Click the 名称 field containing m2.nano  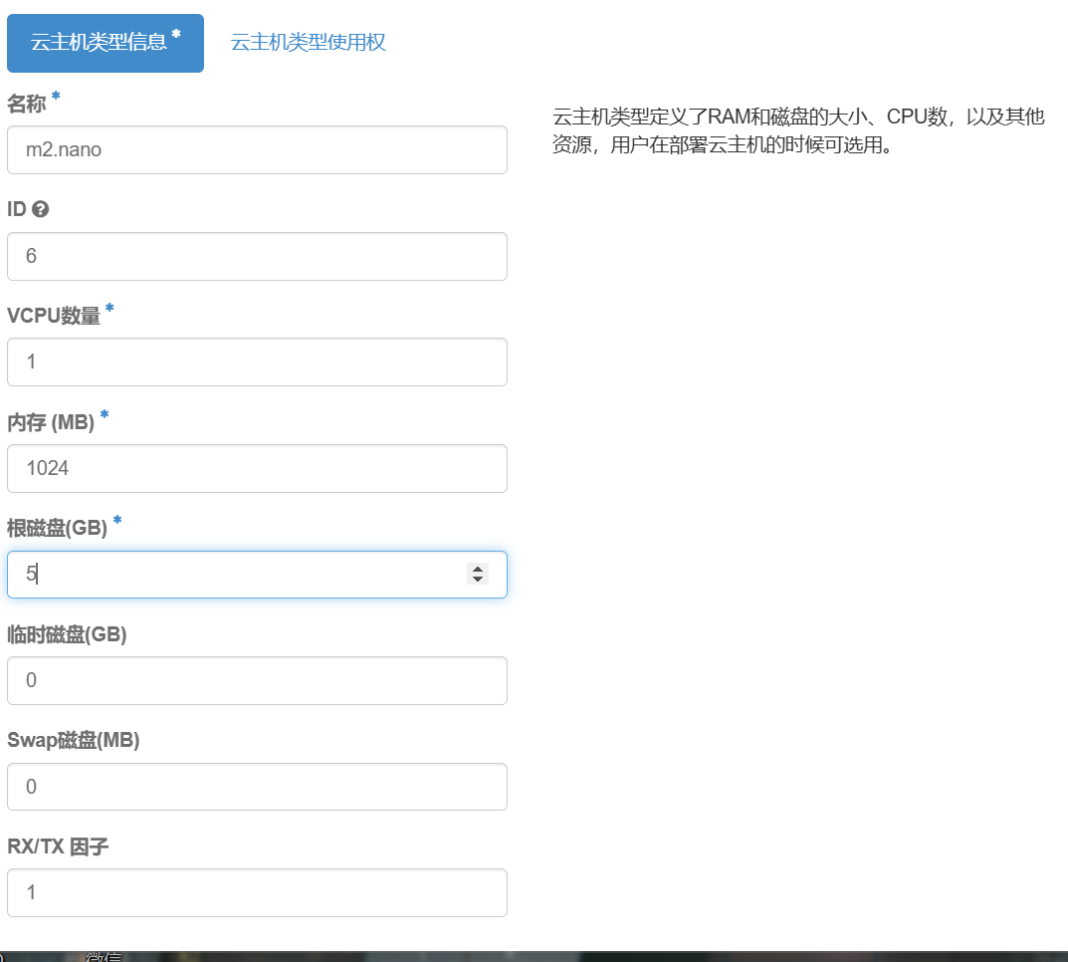[257, 150]
